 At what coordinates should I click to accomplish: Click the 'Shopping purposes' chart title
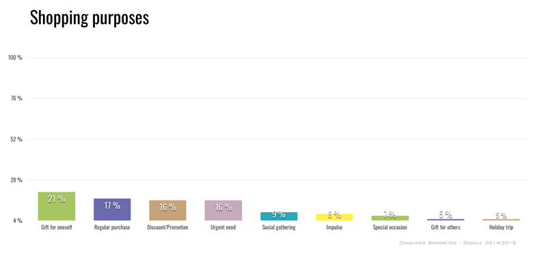(90, 18)
